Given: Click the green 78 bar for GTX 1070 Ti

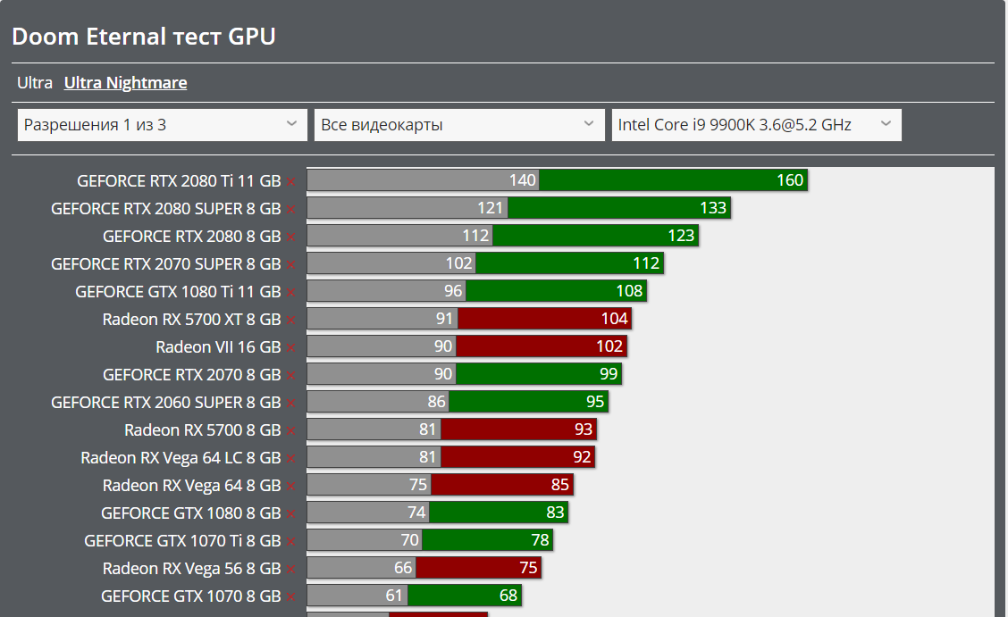Looking at the screenshot, I should pyautogui.click(x=487, y=540).
